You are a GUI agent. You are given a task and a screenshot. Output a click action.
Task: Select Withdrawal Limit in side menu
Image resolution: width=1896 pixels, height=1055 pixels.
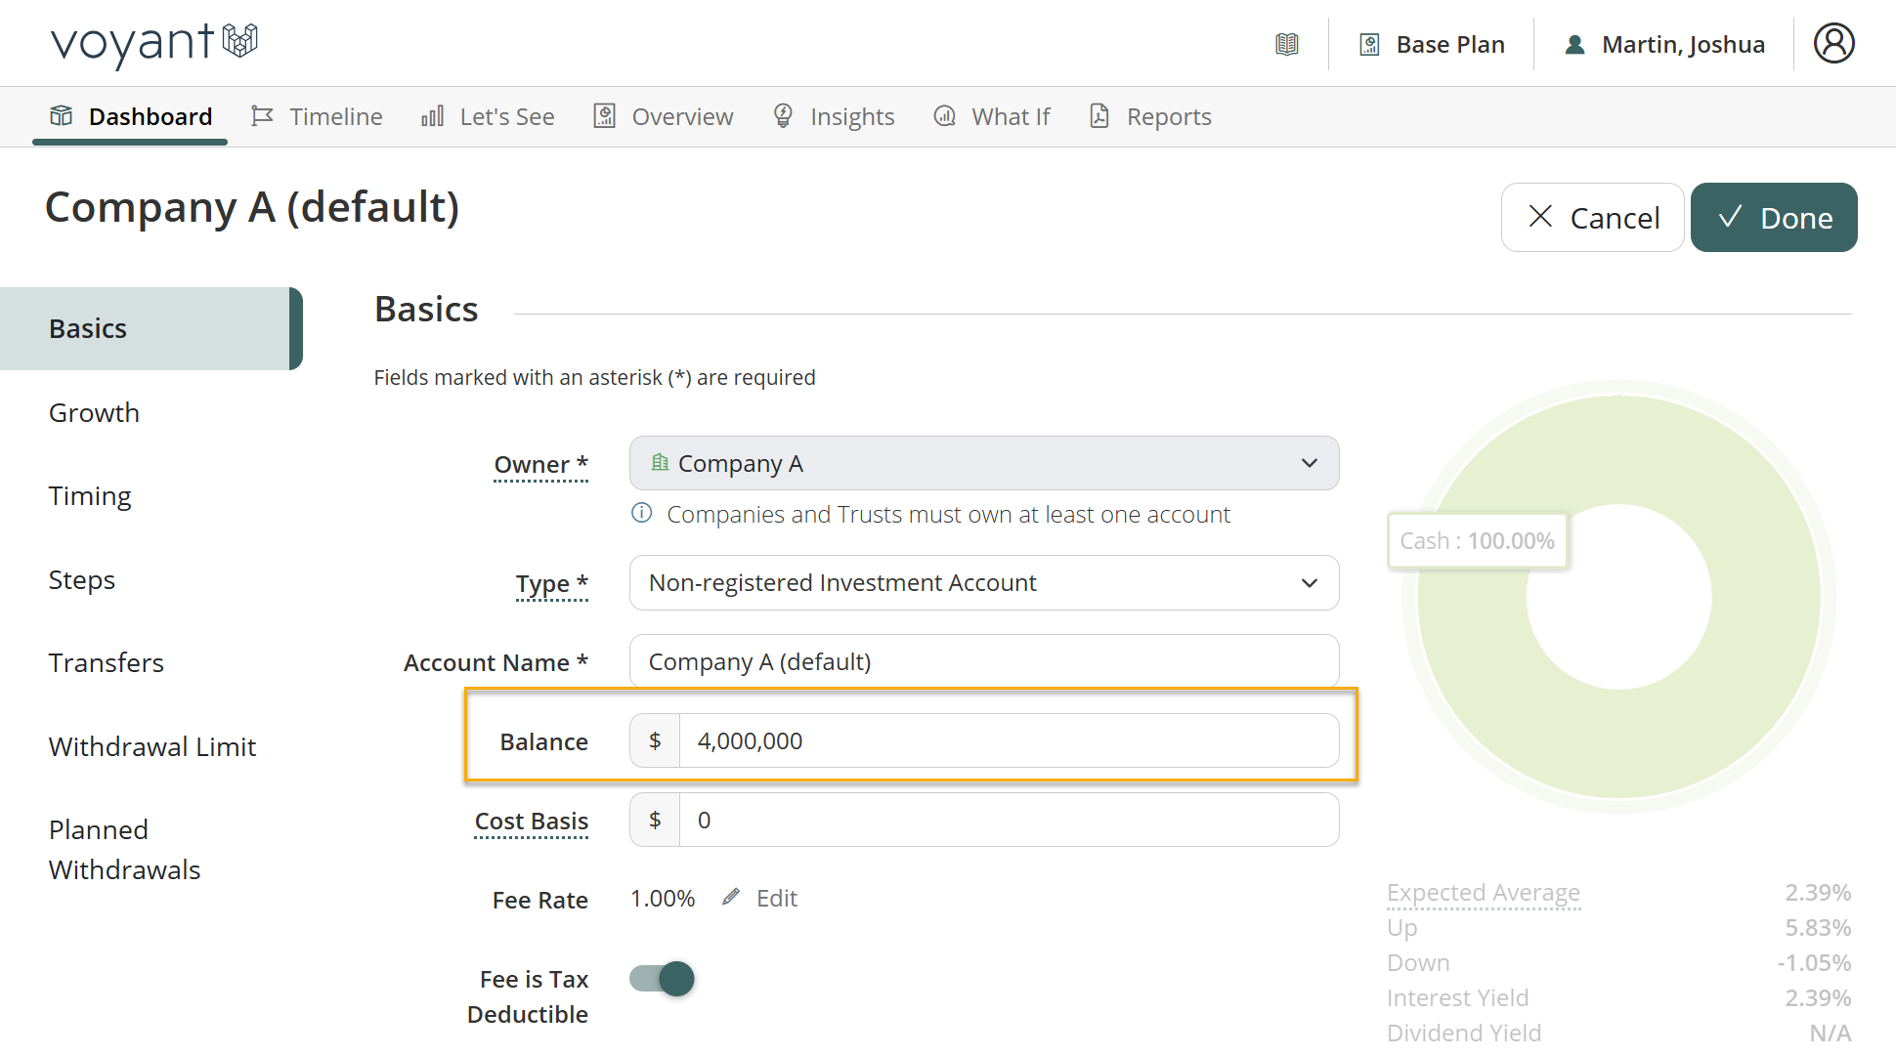(x=151, y=747)
